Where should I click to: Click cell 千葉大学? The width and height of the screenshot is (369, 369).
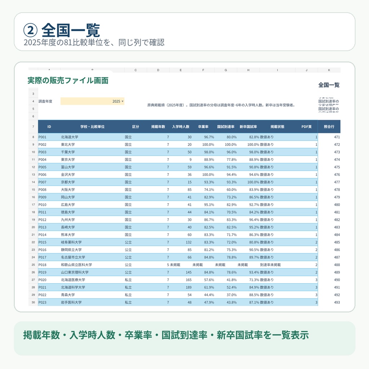click(93, 152)
